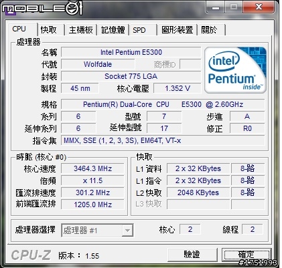
Task: Open the 圖形裝置 tab
Action: click(178, 30)
